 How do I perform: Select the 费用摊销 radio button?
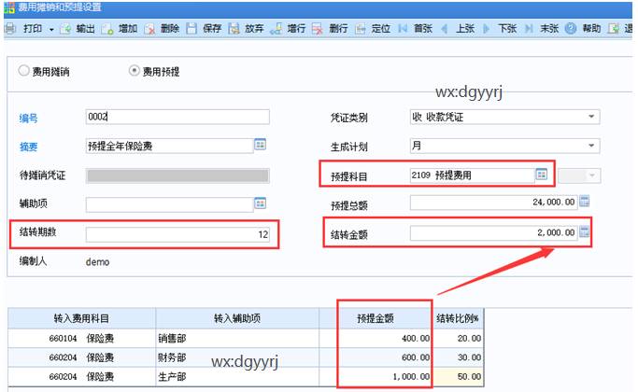point(24,71)
